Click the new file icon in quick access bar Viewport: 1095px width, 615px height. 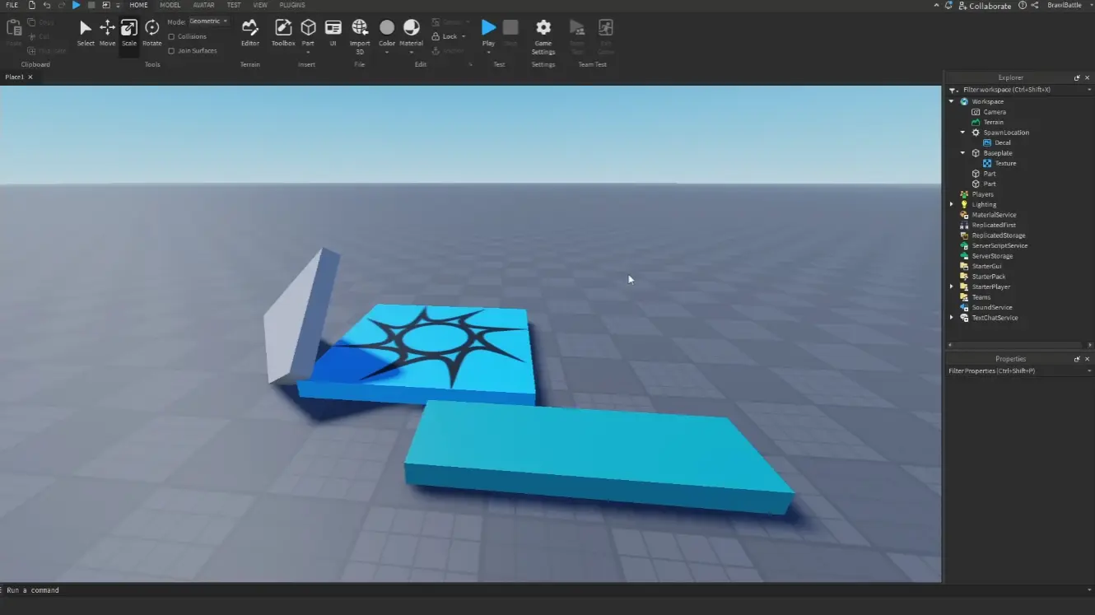click(x=31, y=5)
